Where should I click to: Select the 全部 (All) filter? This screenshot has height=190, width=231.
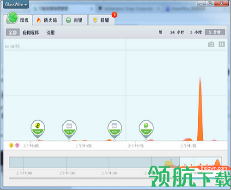[x=13, y=32]
